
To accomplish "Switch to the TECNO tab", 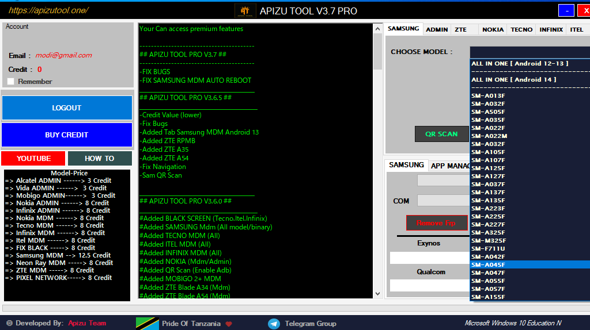I will 521,30.
